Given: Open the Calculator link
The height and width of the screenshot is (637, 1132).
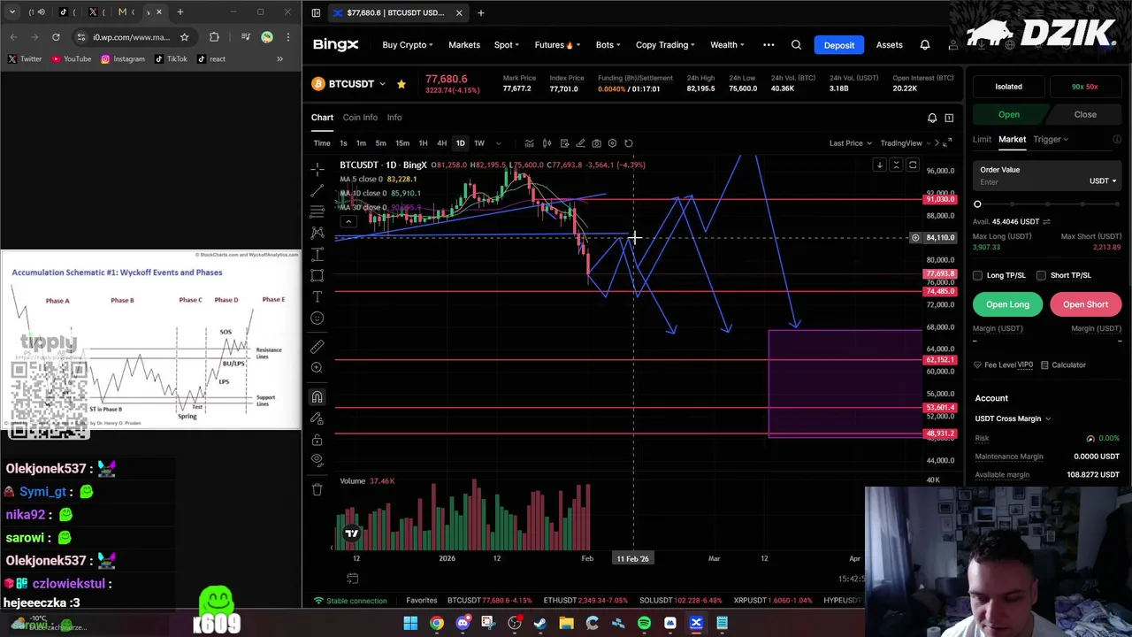Looking at the screenshot, I should tap(1063, 365).
